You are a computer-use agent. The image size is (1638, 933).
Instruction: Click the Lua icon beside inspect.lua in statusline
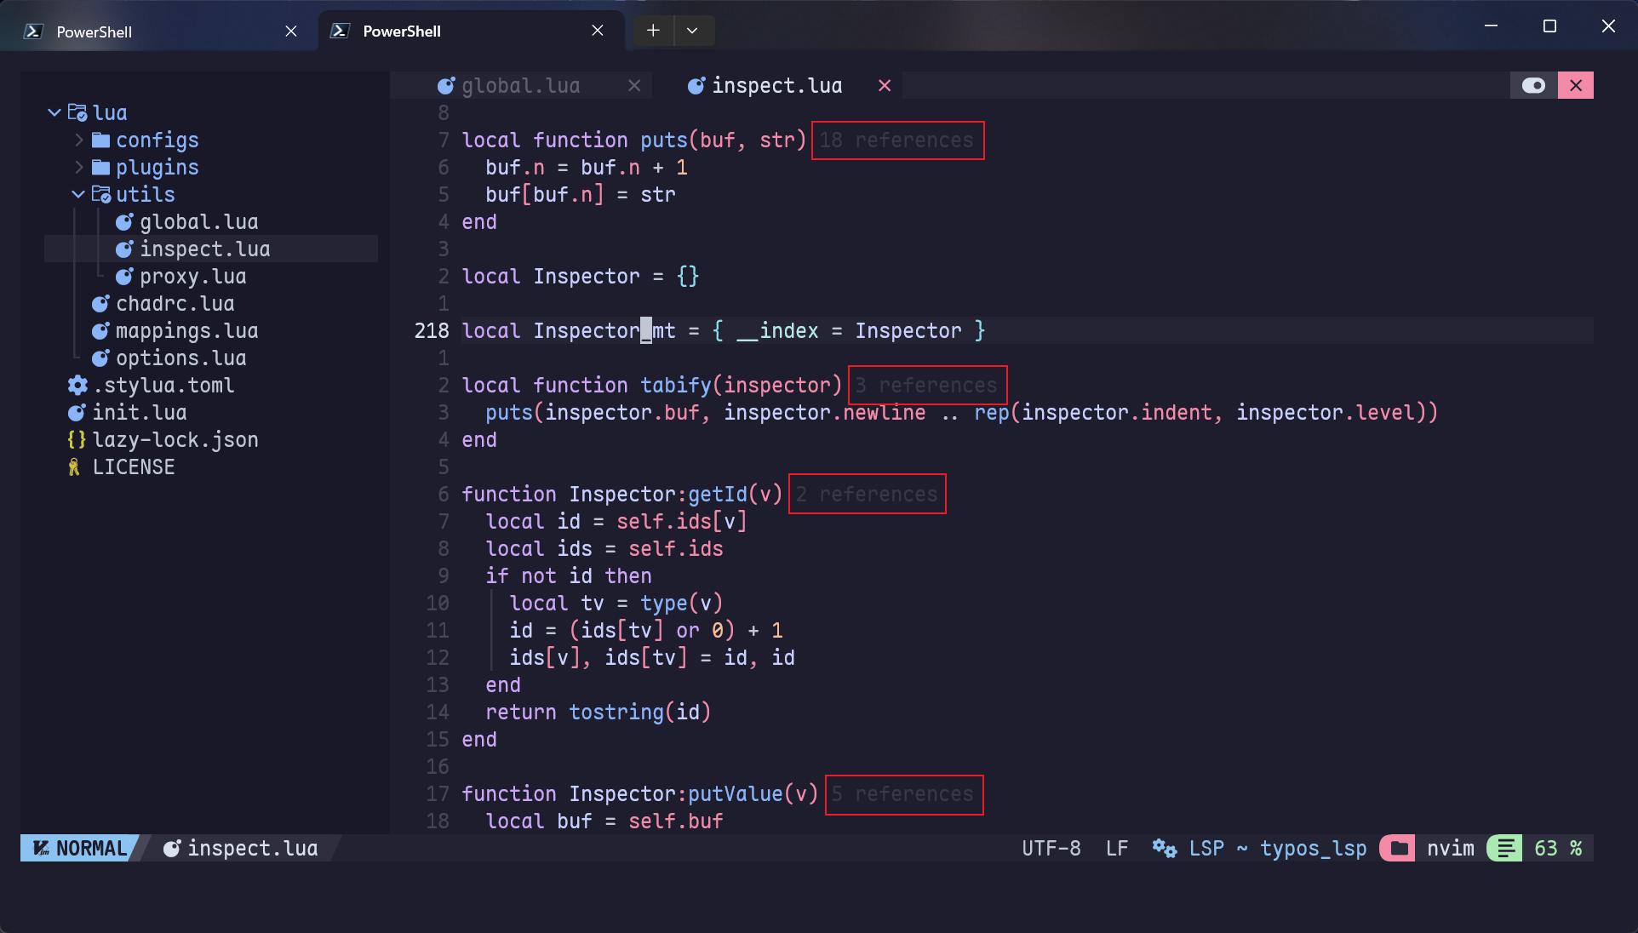point(170,848)
